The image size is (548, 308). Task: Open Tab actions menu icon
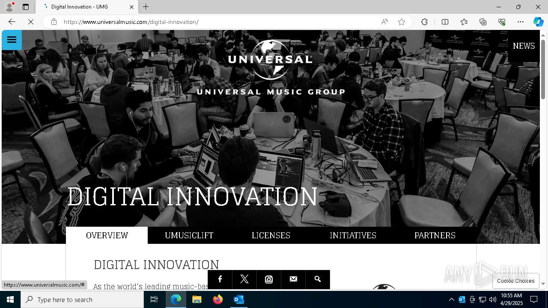pos(26,7)
